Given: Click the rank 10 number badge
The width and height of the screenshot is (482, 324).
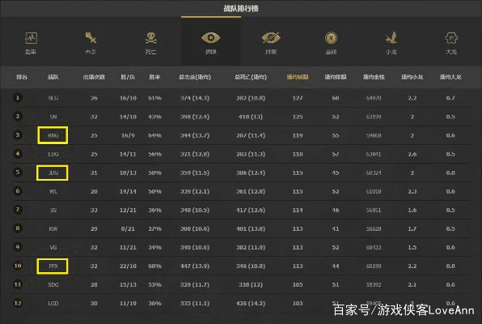Looking at the screenshot, I should pos(18,266).
